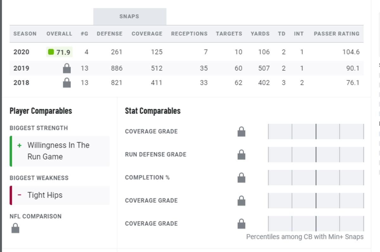Click the lock icon in 2018 overall column

point(67,83)
